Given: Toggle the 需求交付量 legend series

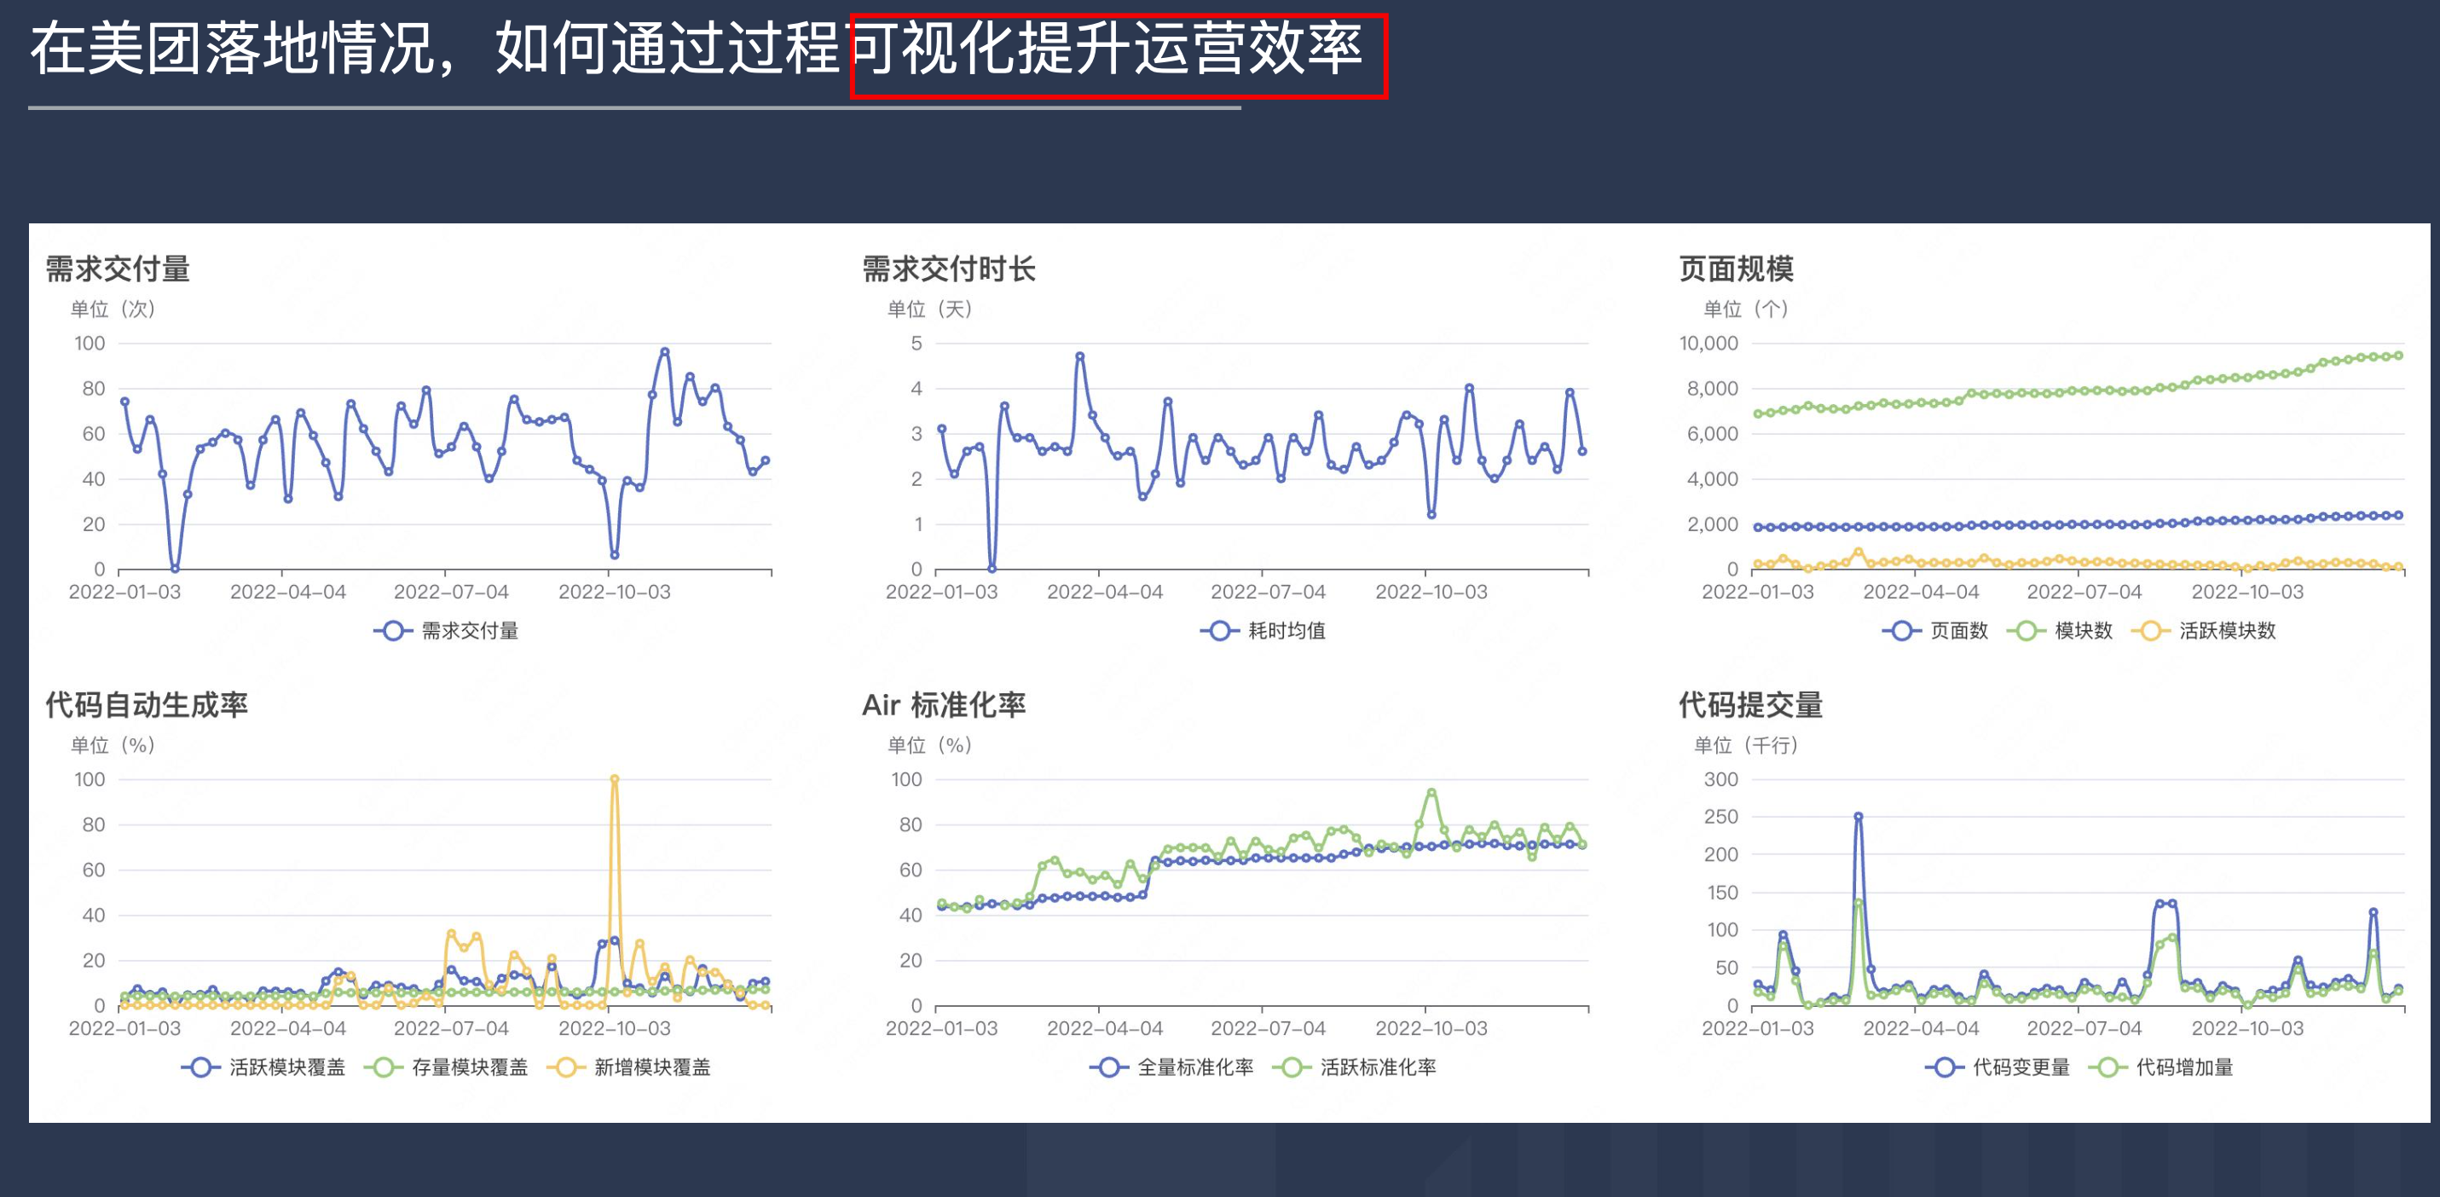Looking at the screenshot, I should click(x=446, y=631).
